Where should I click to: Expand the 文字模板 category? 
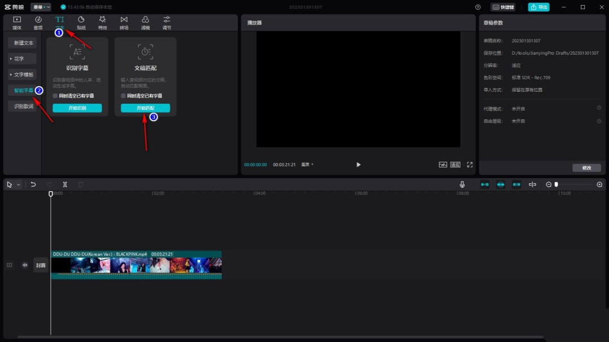click(x=23, y=74)
